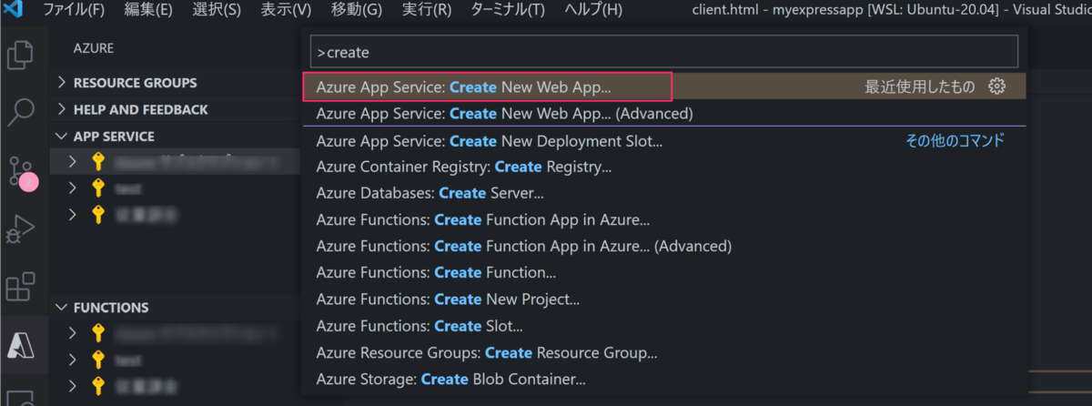Click the AZURE sidebar title
Image resolution: width=1092 pixels, height=406 pixels.
tap(94, 47)
